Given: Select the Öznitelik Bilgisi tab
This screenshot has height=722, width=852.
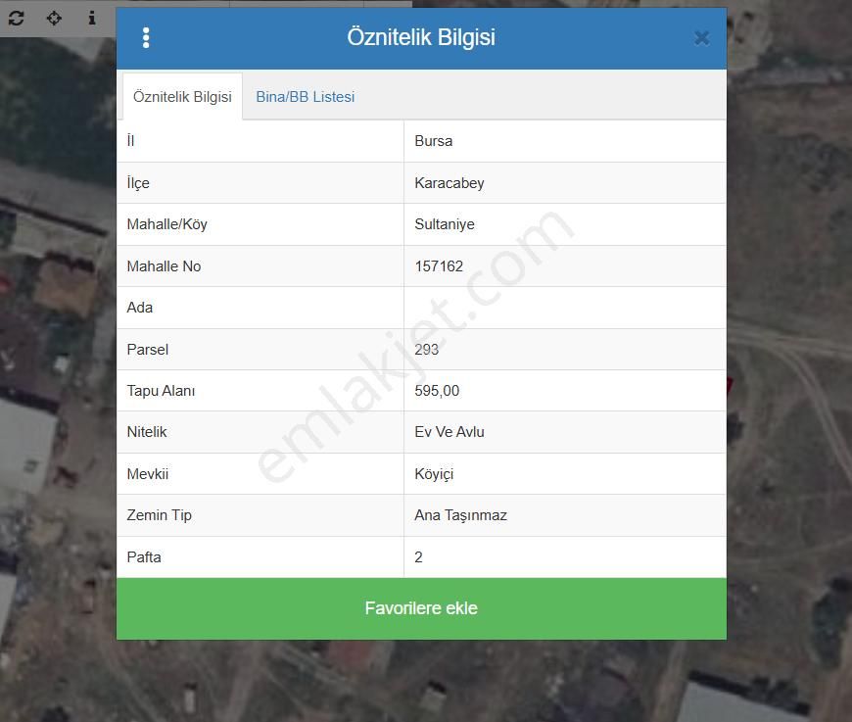Looking at the screenshot, I should (x=182, y=97).
